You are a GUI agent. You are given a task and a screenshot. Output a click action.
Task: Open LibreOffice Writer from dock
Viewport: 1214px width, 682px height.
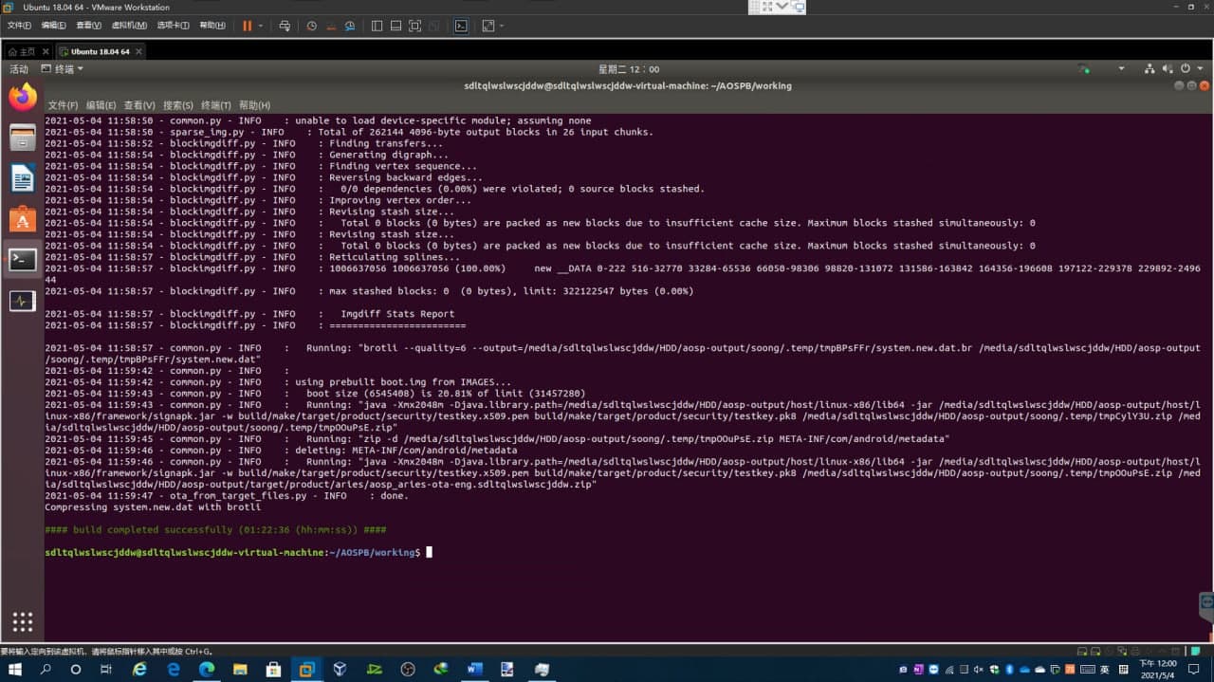[23, 178]
